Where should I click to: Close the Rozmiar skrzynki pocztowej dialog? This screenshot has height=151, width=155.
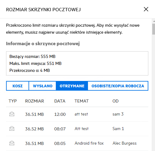click(x=146, y=9)
